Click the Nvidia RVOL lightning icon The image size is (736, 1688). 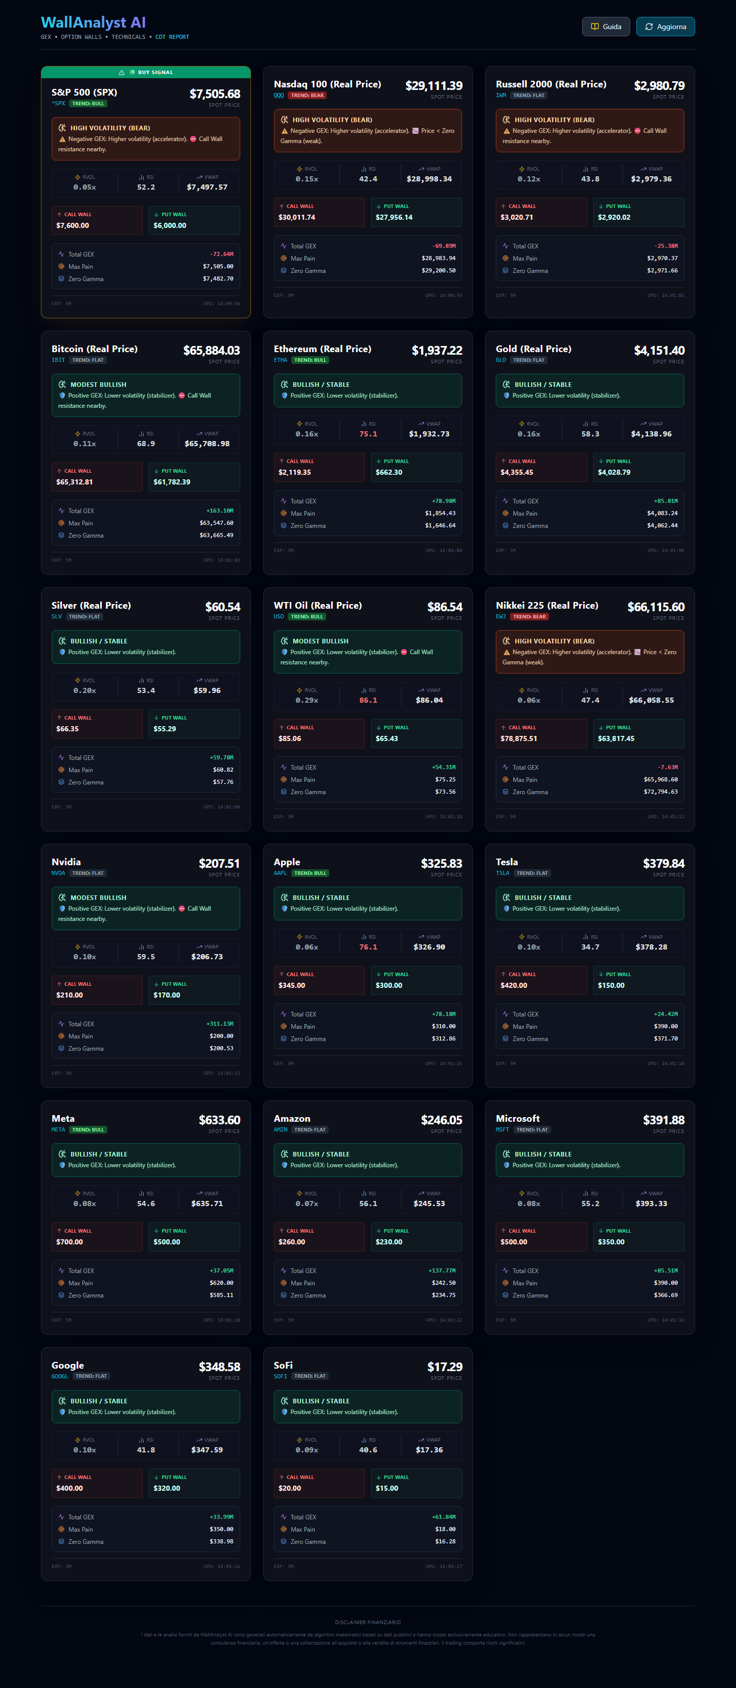coord(77,947)
